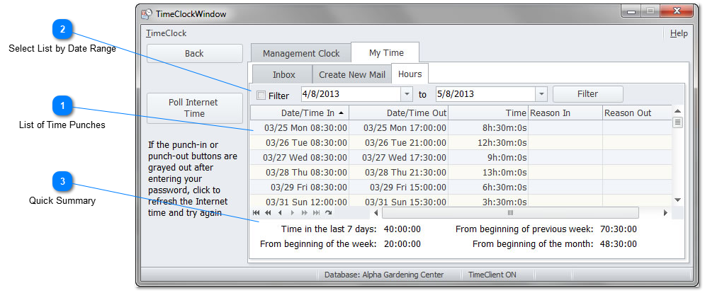Switch to Create New Mail tab
The height and width of the screenshot is (293, 705).
click(x=351, y=74)
